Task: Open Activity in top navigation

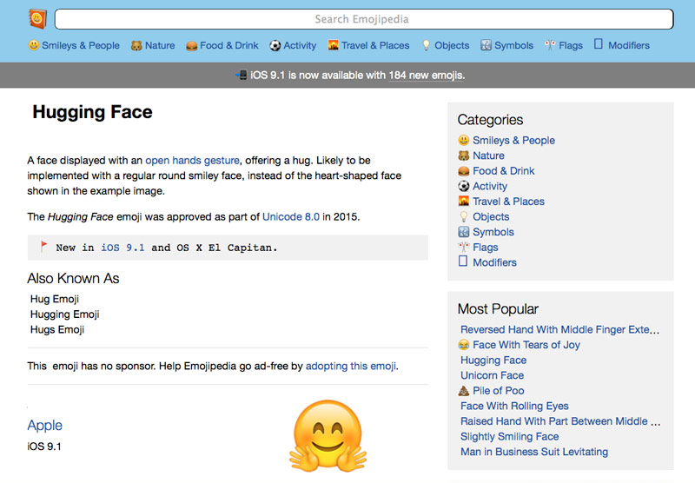Action: click(x=300, y=45)
